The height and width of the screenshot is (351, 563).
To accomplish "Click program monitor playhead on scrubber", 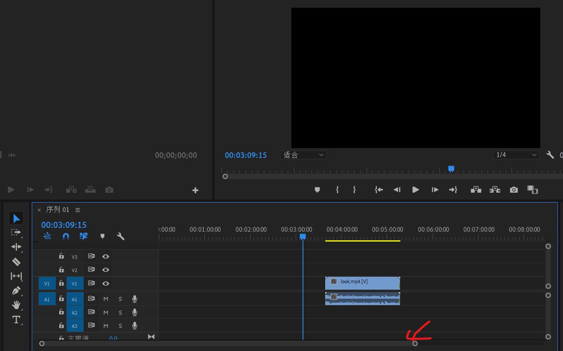I will pyautogui.click(x=451, y=169).
